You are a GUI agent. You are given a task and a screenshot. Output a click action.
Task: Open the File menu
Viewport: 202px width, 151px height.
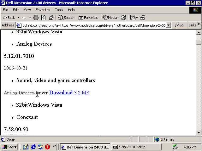(x=5, y=10)
